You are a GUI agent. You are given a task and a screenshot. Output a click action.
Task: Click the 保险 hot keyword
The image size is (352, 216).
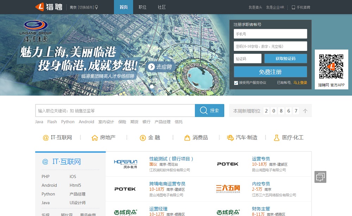122,122
